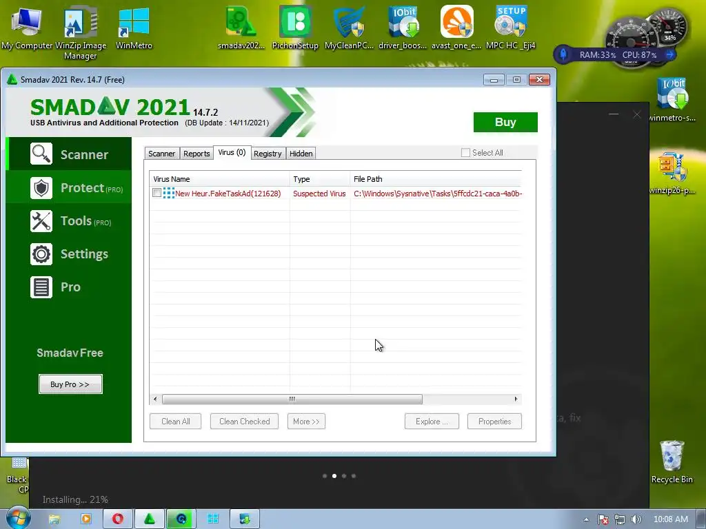Open the Tools (PRO) section

(x=68, y=221)
